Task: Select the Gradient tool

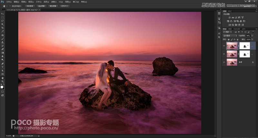Action: (3, 53)
